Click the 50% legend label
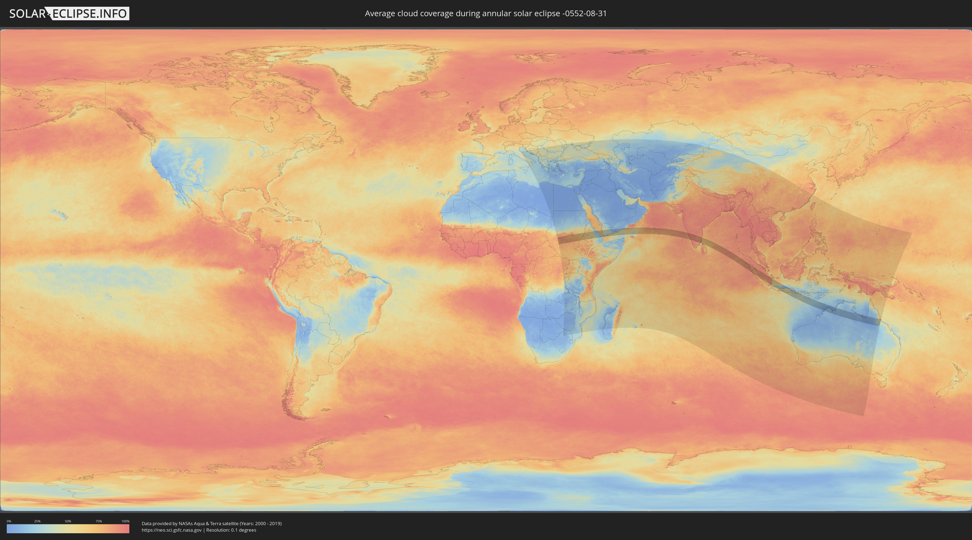Viewport: 972px width, 540px height. (x=68, y=521)
